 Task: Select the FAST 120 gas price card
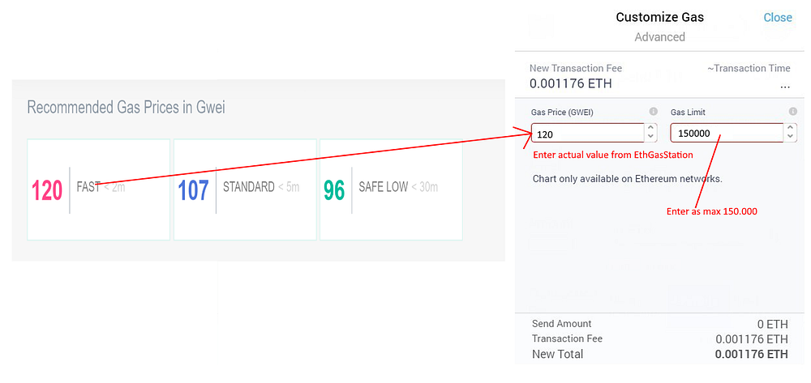pyautogui.click(x=98, y=189)
